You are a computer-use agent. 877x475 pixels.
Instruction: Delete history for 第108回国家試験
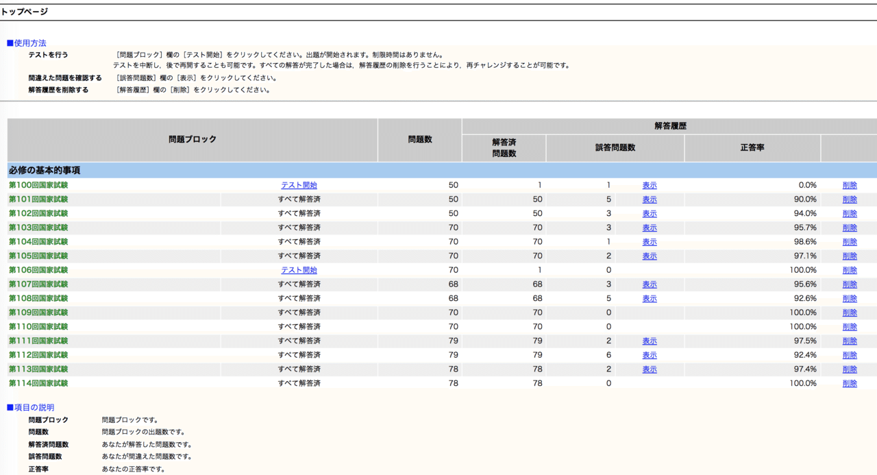[x=850, y=298]
